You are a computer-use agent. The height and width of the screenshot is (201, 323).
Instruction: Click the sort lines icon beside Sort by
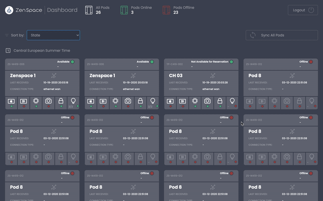click(x=7, y=35)
